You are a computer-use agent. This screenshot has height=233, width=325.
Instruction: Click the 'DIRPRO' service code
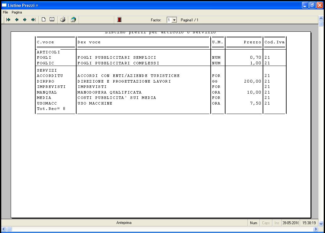point(45,81)
